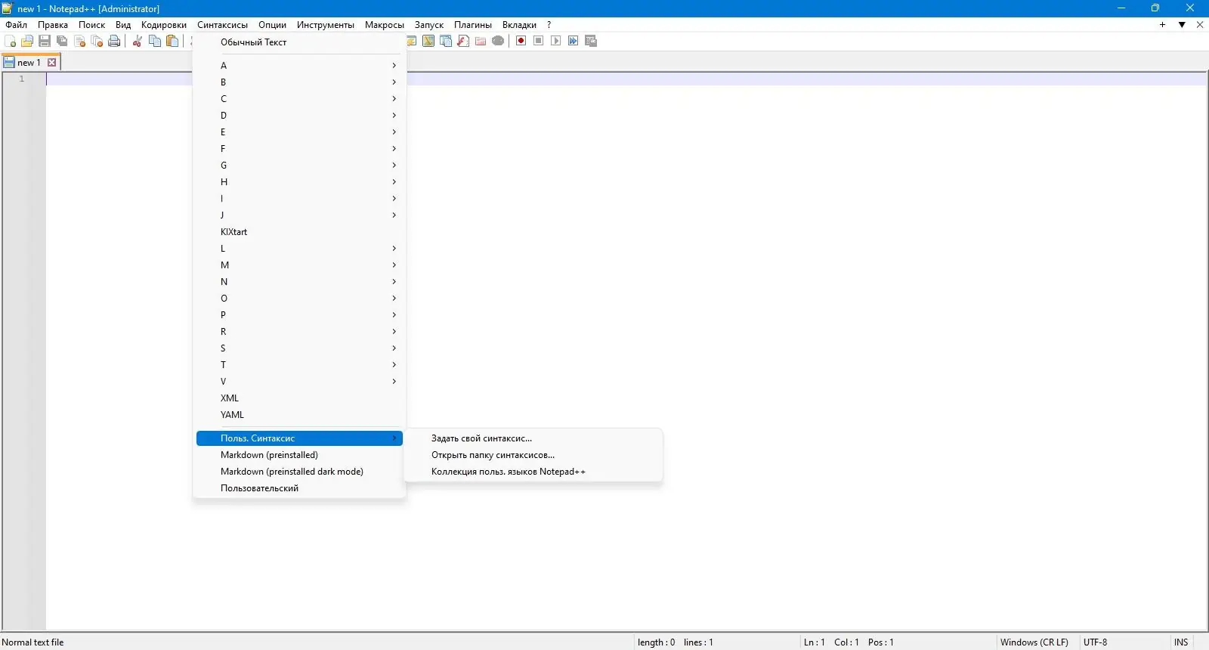This screenshot has height=650, width=1209.
Task: Expand the M languages submenu
Action: [299, 265]
